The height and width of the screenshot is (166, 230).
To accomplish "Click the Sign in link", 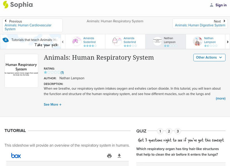I will [221, 5].
